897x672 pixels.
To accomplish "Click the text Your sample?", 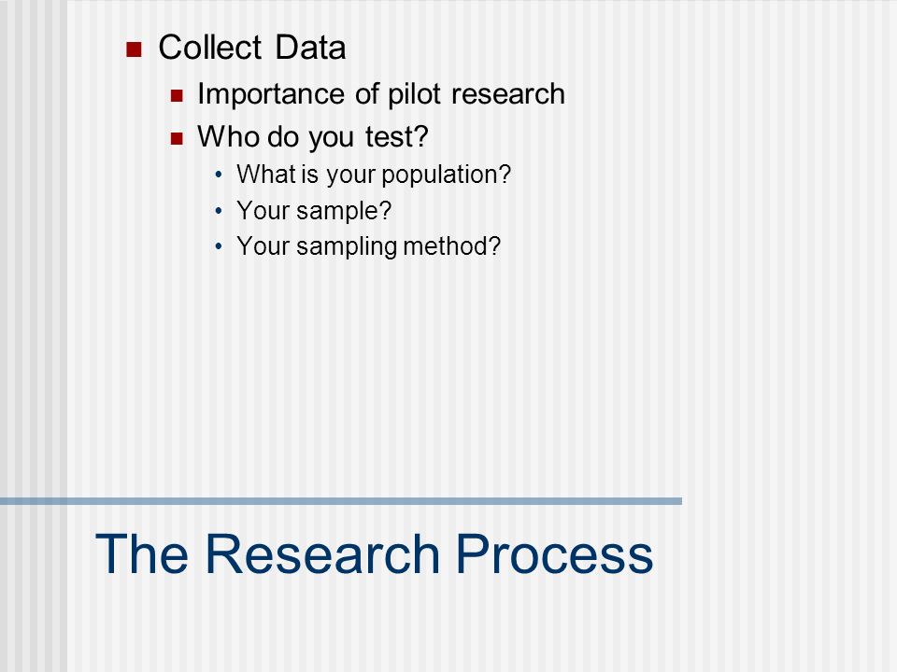I will (x=314, y=211).
